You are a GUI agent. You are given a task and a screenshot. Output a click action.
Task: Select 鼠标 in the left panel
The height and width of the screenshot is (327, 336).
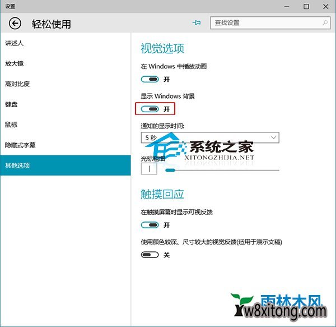pyautogui.click(x=11, y=125)
